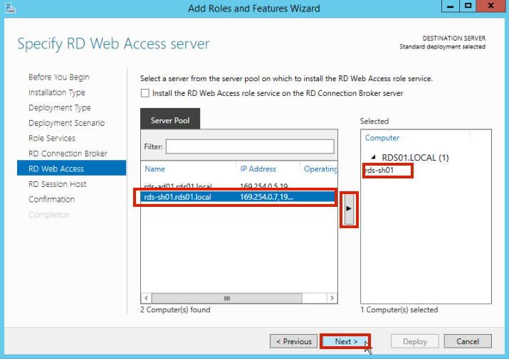Go back with the Previous button

(x=293, y=341)
